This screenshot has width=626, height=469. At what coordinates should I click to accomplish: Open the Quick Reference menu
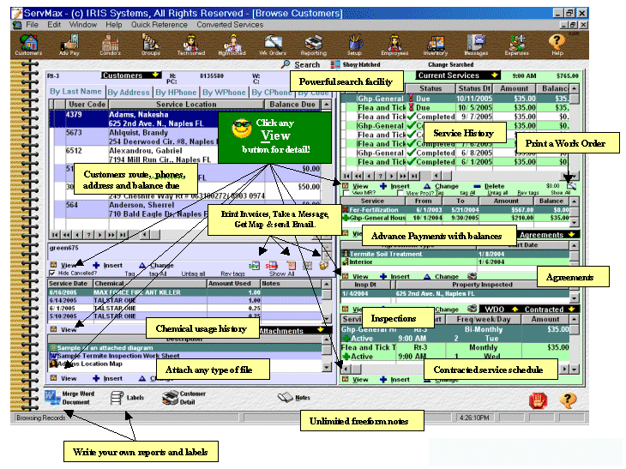point(160,25)
